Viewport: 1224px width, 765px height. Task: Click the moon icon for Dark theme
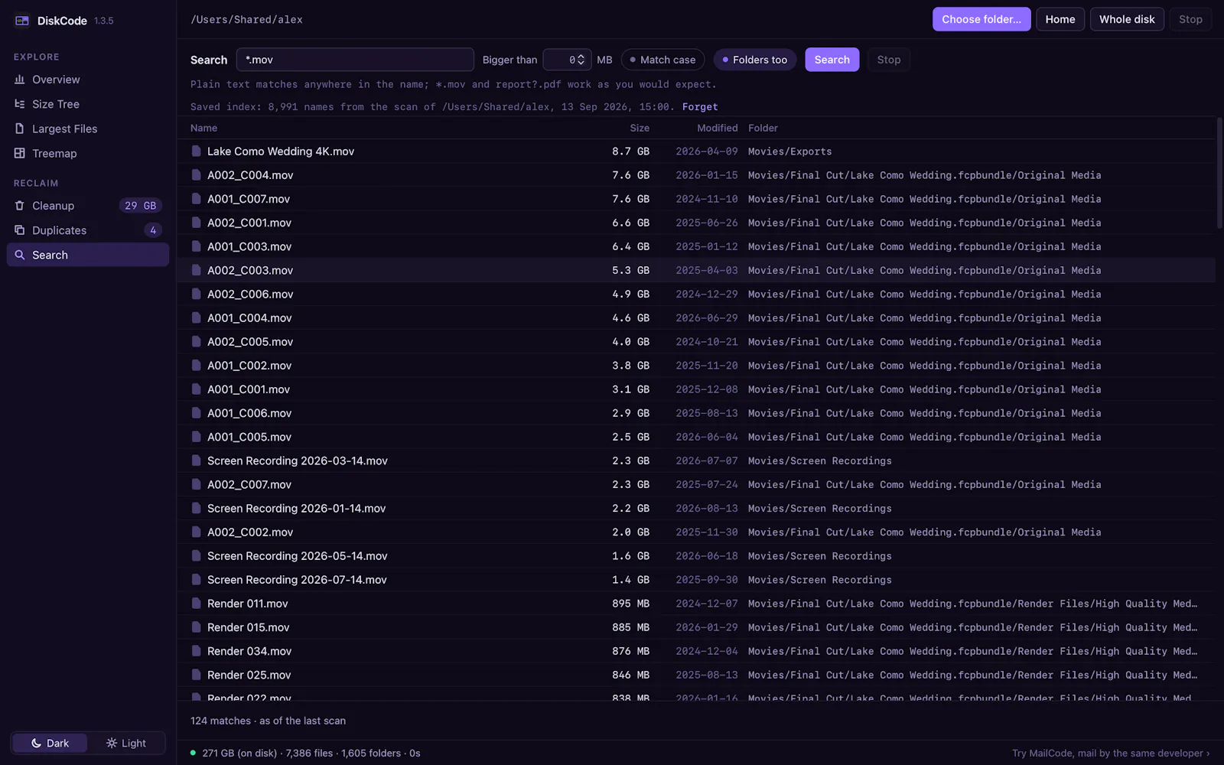[x=36, y=743]
